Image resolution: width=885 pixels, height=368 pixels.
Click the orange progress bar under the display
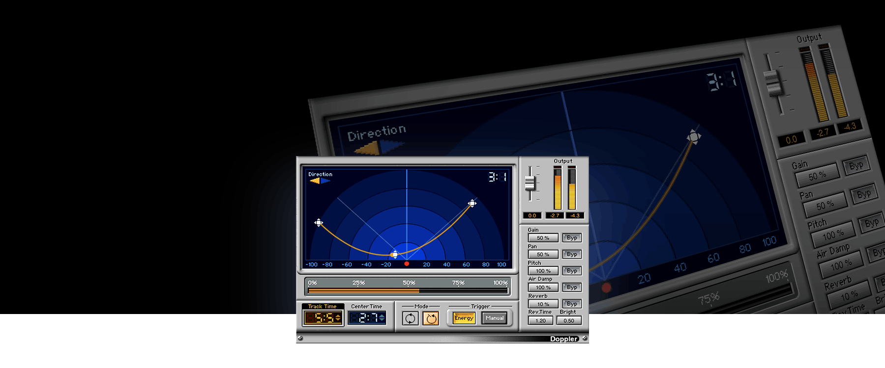pyautogui.click(x=363, y=291)
